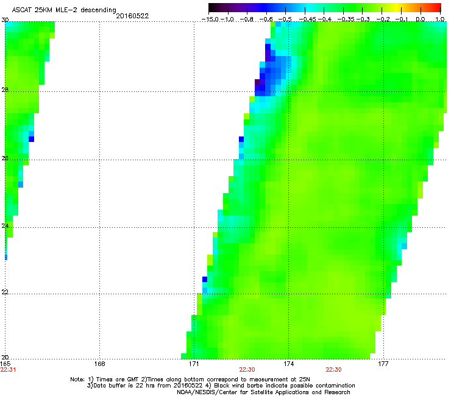Image resolution: width=451 pixels, height=396 pixels.
Task: Click the red 22:31 time label
Action: coord(8,370)
